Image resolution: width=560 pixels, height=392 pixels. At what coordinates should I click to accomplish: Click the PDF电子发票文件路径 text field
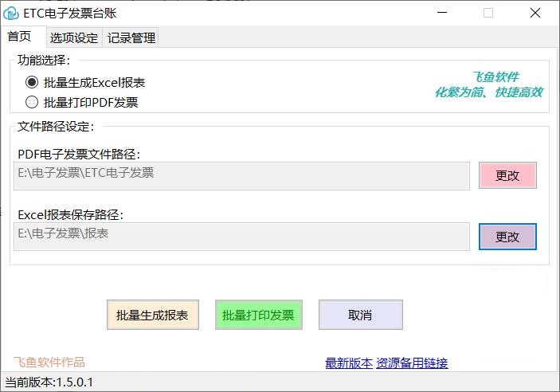[241, 176]
